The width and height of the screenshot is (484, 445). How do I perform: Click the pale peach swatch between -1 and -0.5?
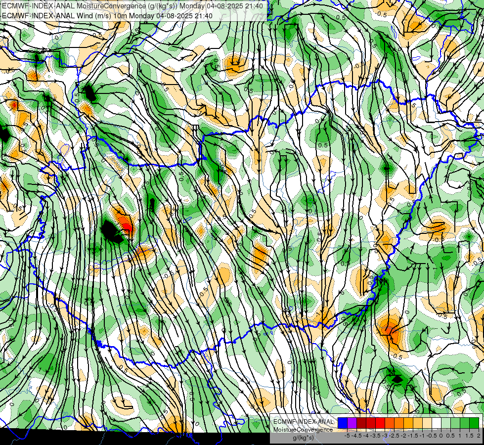(x=427, y=423)
